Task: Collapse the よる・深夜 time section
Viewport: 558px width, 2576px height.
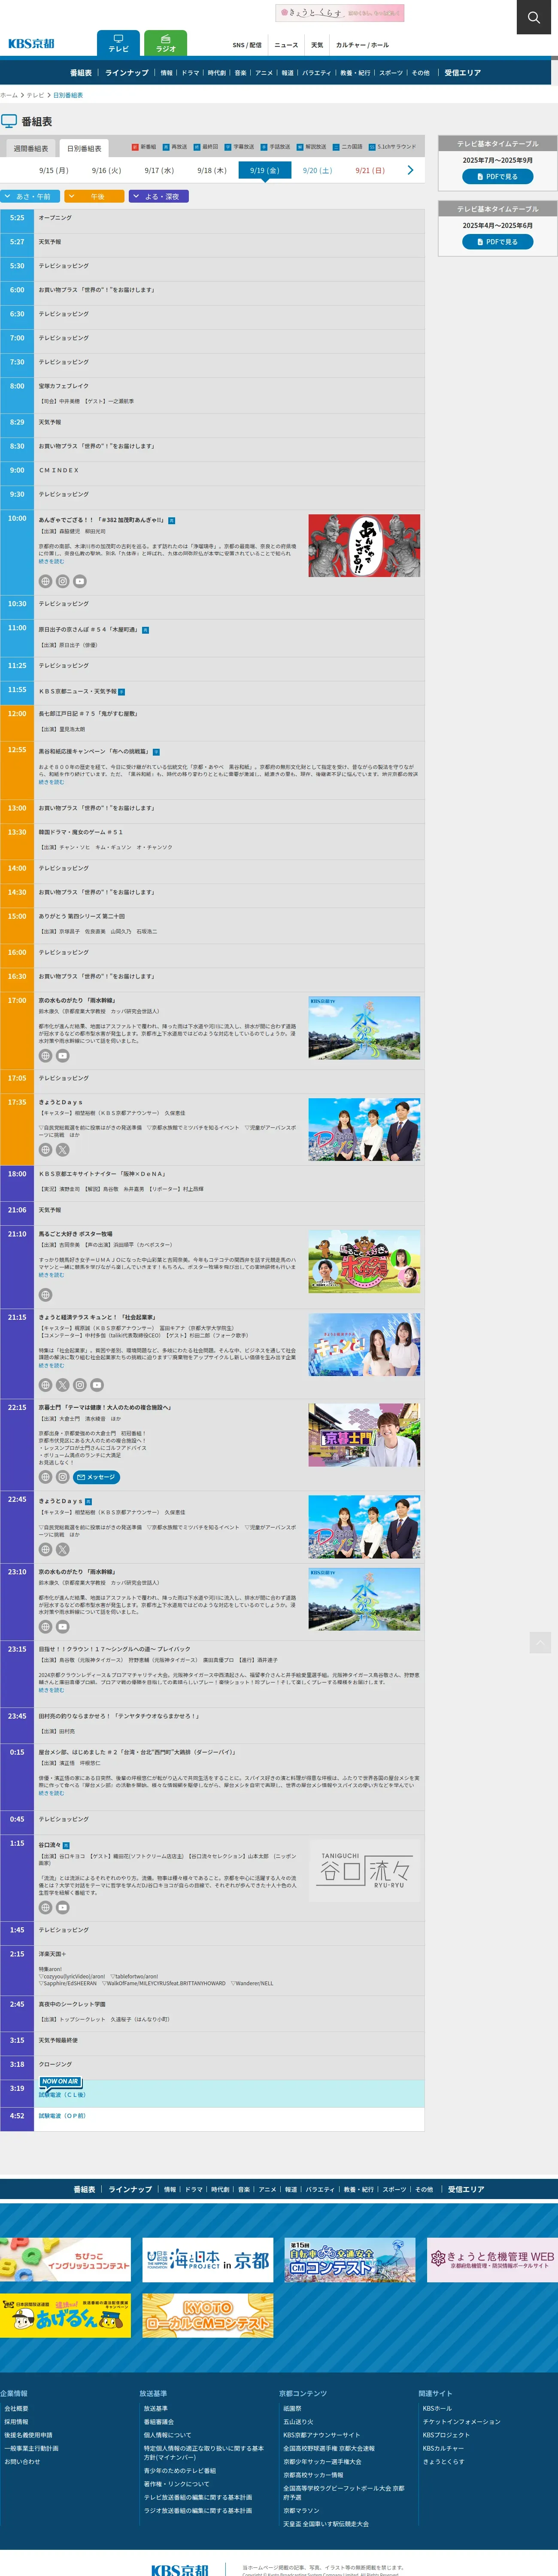Action: click(x=159, y=196)
